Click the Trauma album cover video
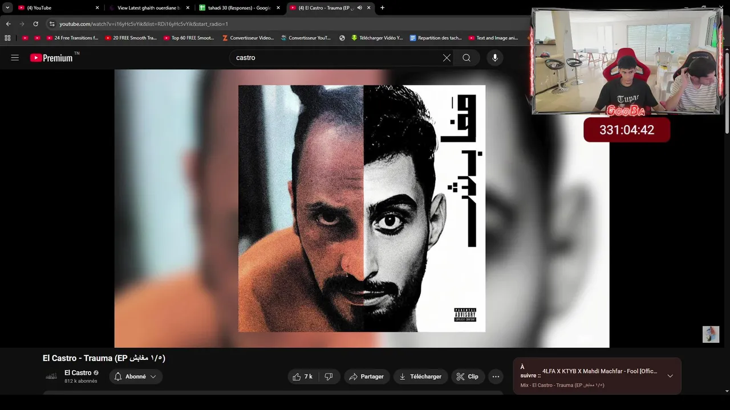730x410 pixels. click(x=362, y=208)
